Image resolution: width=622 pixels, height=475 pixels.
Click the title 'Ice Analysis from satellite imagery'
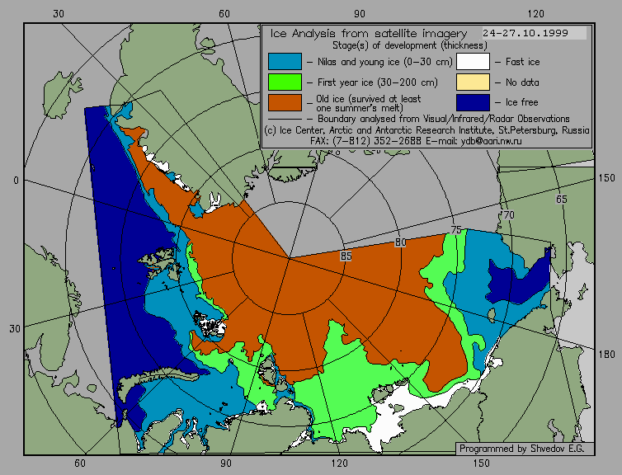coord(369,33)
